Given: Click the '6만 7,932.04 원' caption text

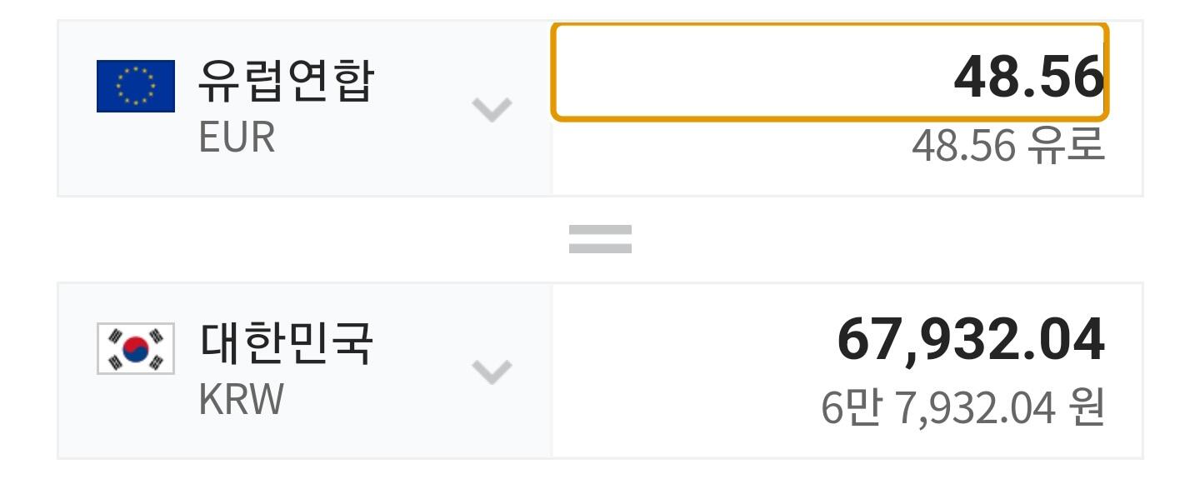Looking at the screenshot, I should (x=962, y=407).
